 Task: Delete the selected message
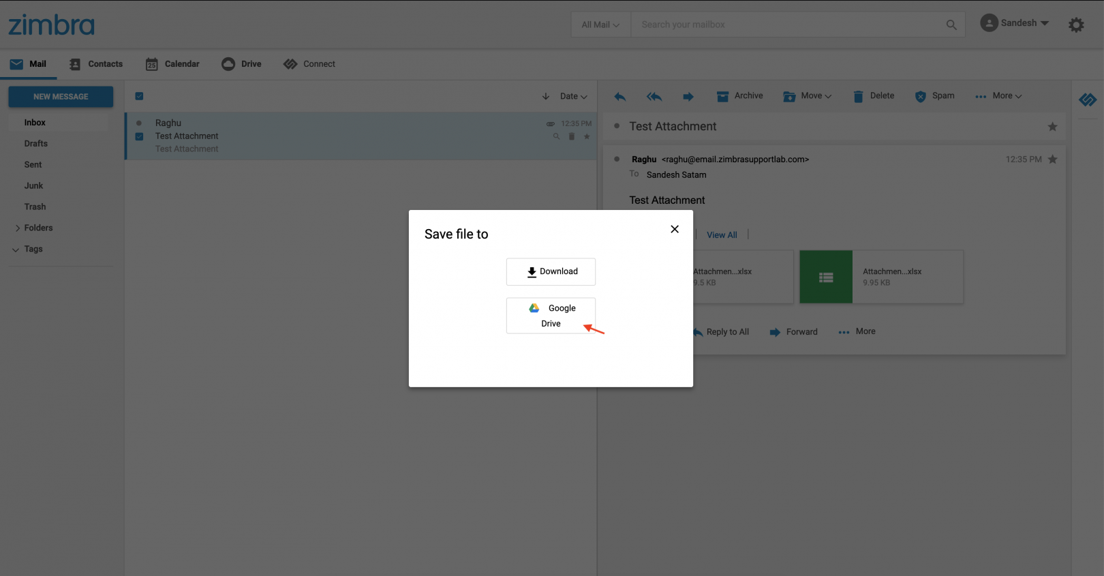point(874,96)
